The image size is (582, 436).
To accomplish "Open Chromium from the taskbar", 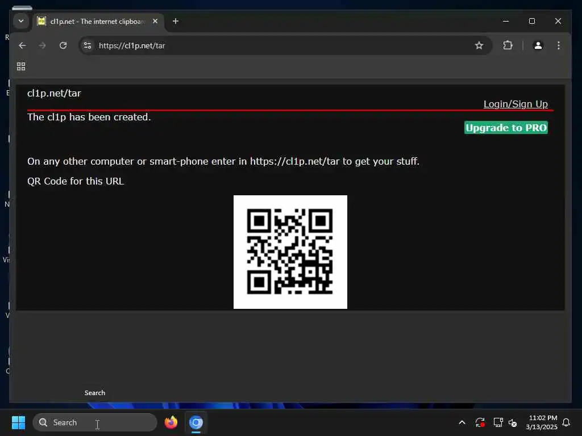I will 196,422.
